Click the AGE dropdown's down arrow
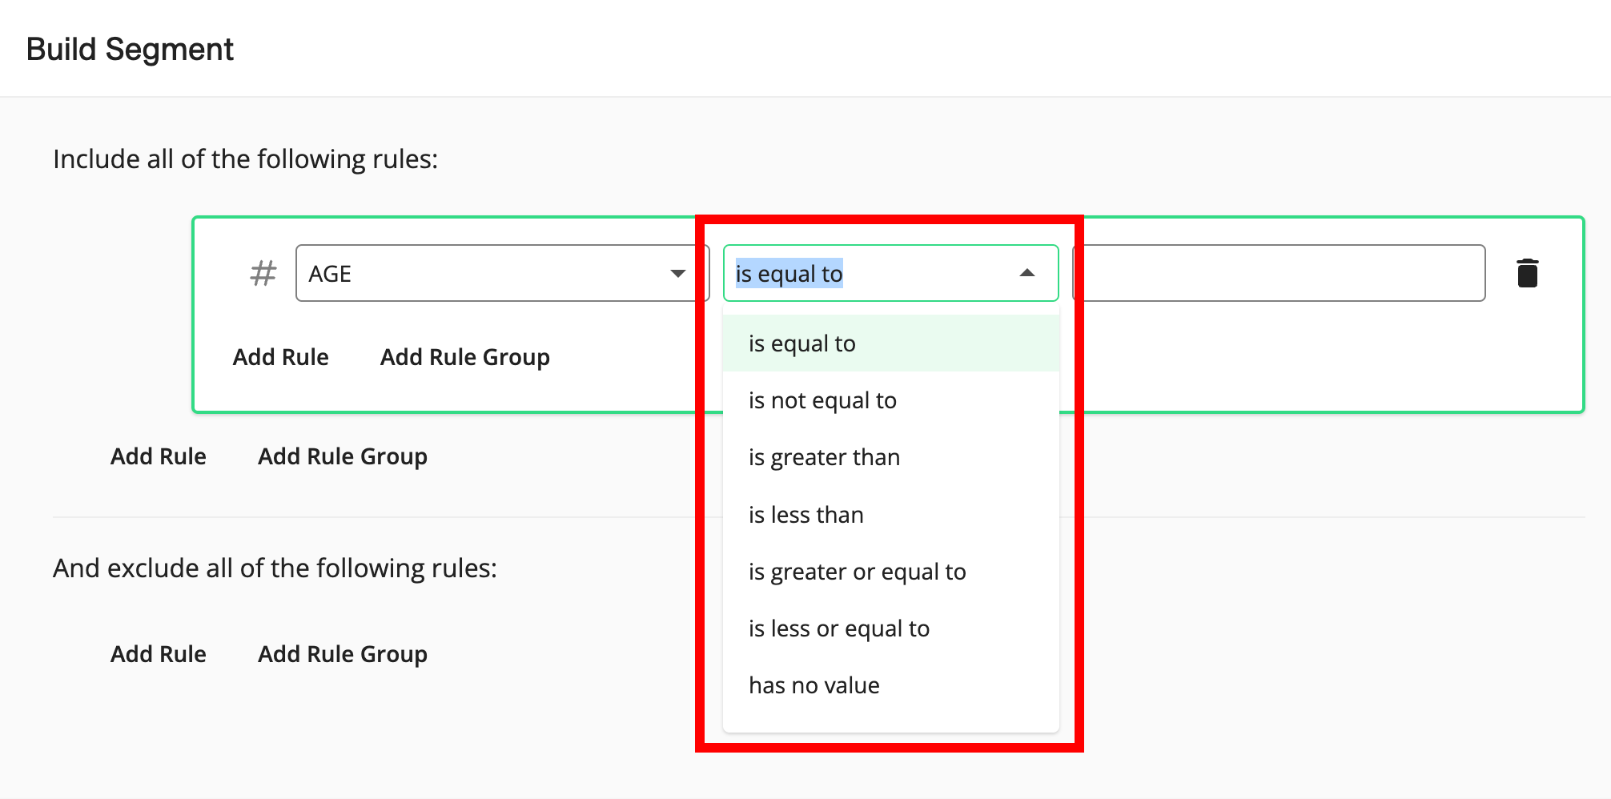The image size is (1611, 799). pyautogui.click(x=677, y=274)
